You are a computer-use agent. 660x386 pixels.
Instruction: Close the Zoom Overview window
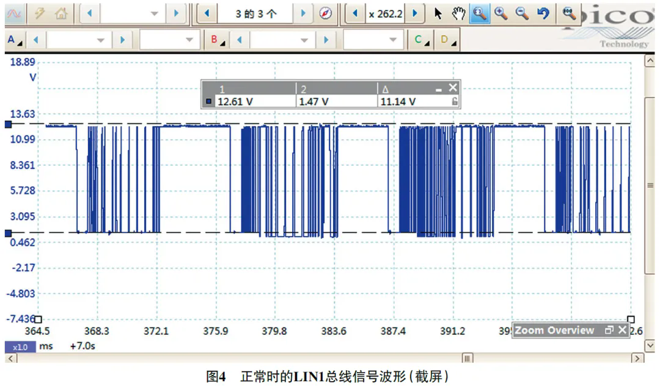pyautogui.click(x=623, y=330)
